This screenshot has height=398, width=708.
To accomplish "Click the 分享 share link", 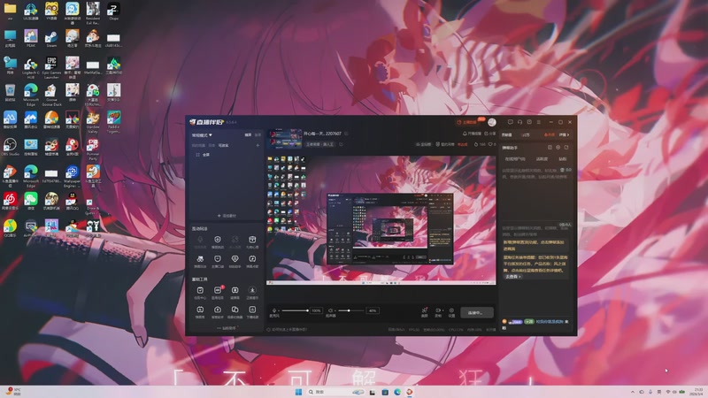I will click(490, 134).
